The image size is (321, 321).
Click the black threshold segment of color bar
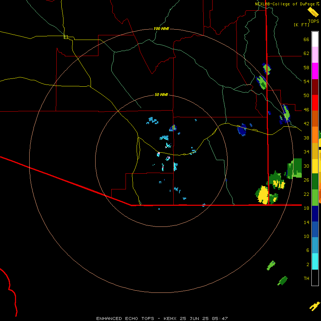[315, 277]
